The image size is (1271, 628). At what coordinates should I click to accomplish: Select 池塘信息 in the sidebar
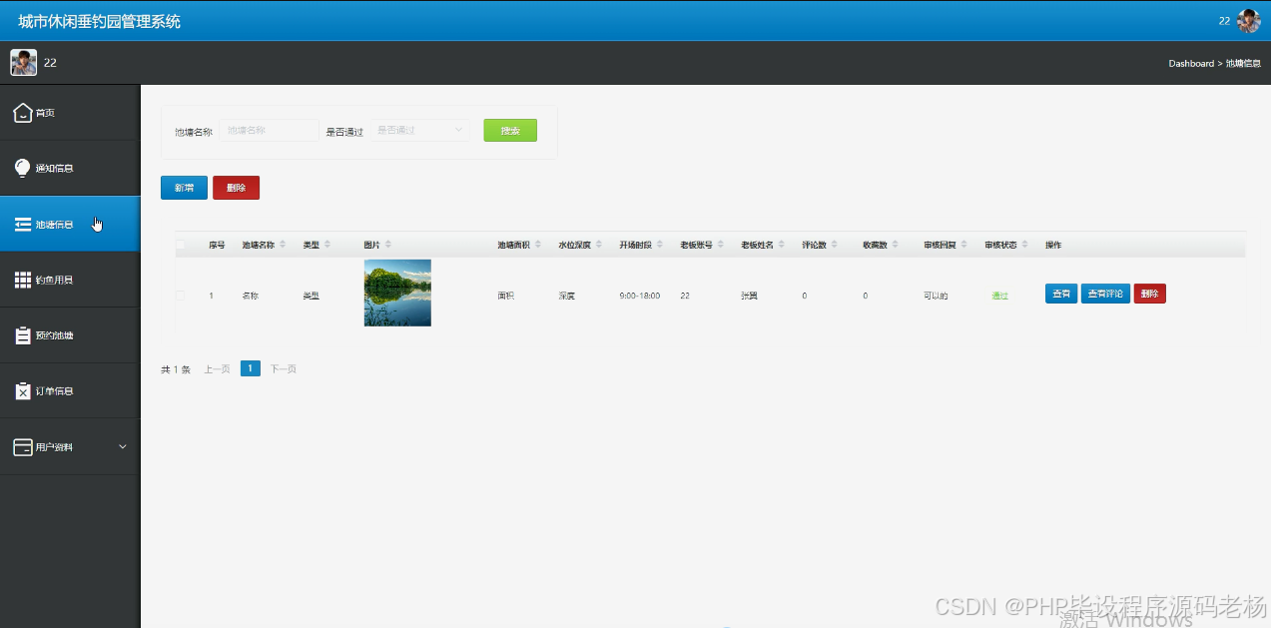(70, 224)
